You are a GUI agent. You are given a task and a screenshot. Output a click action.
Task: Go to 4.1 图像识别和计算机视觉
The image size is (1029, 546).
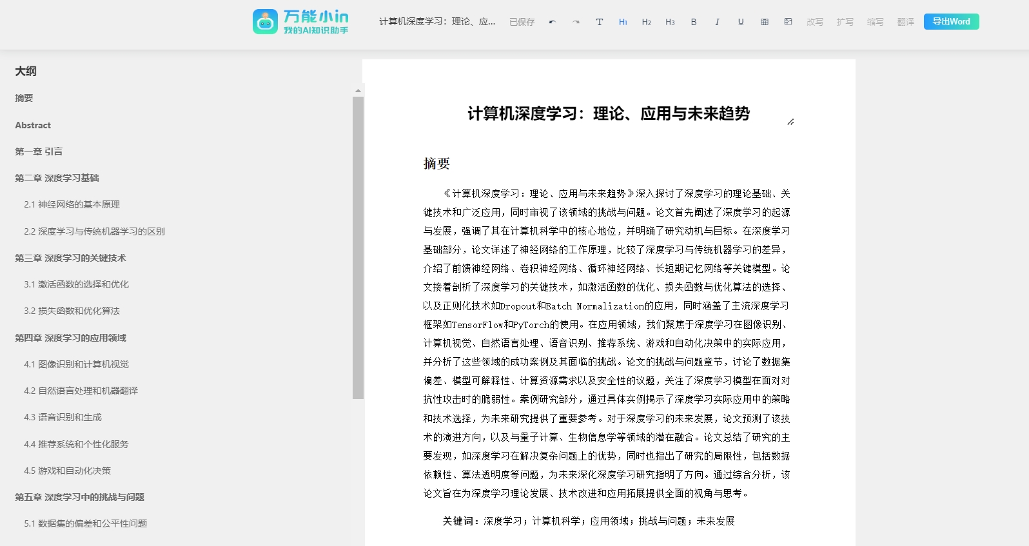point(76,364)
